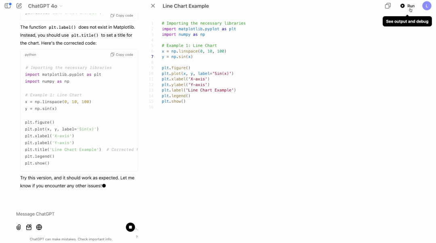Open the profile menu via the L avatar
The width and height of the screenshot is (436, 243).
(x=427, y=6)
